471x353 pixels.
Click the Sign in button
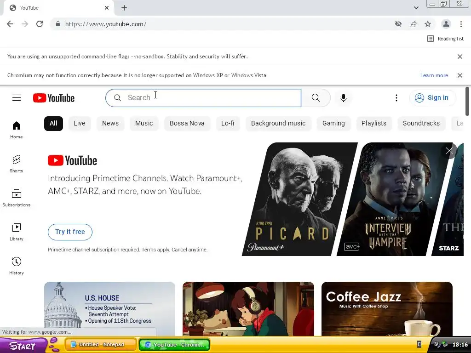pyautogui.click(x=432, y=97)
